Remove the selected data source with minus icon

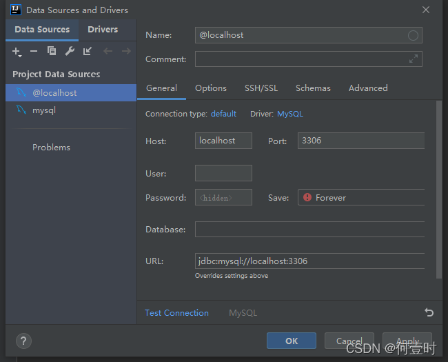click(x=34, y=51)
